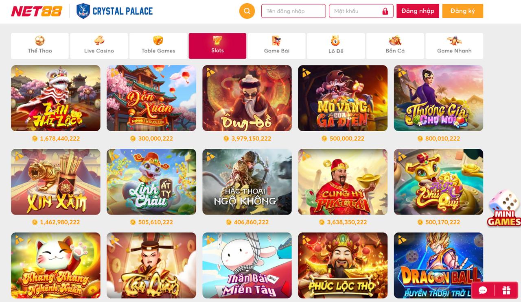Focus the Mật khẩu password field

click(361, 11)
